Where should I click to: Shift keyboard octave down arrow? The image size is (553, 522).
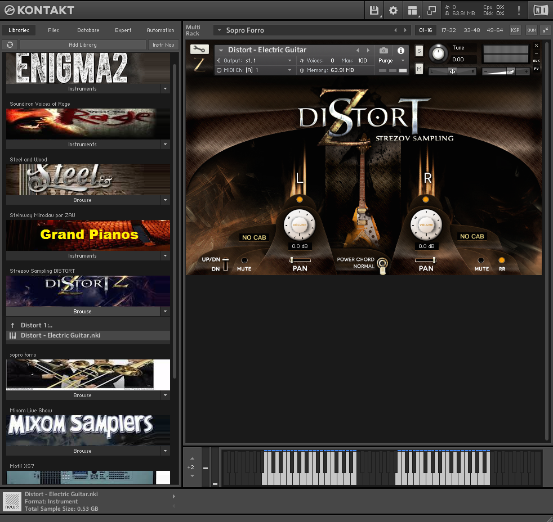click(x=192, y=476)
